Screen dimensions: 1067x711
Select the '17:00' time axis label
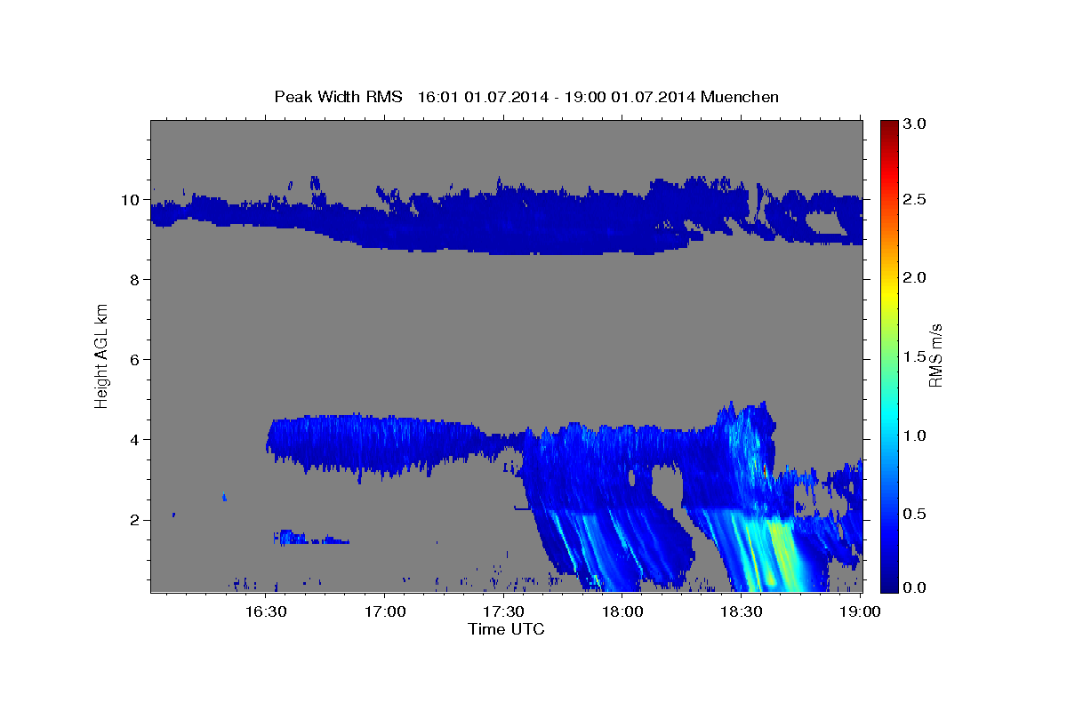point(385,611)
